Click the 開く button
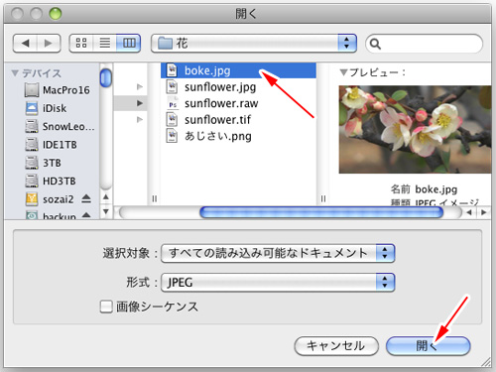496x372 pixels. pyautogui.click(x=428, y=346)
